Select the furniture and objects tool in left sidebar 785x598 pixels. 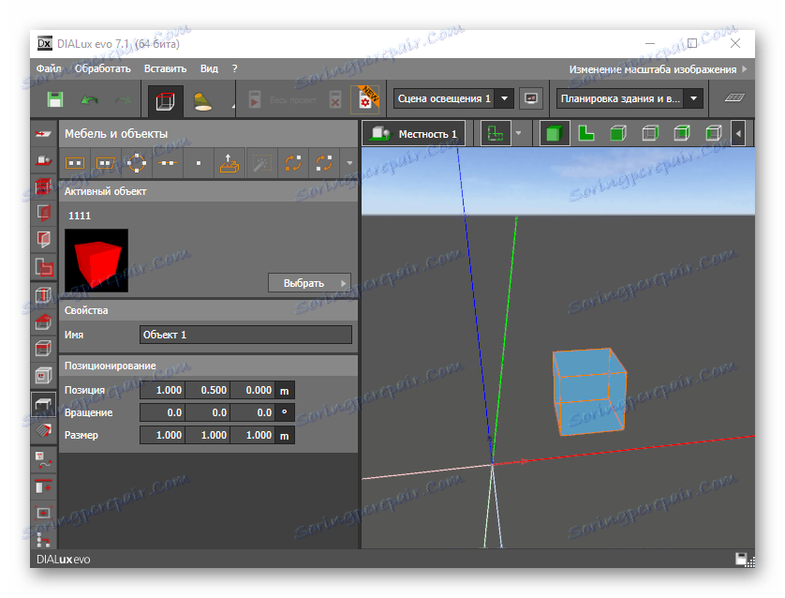(43, 405)
